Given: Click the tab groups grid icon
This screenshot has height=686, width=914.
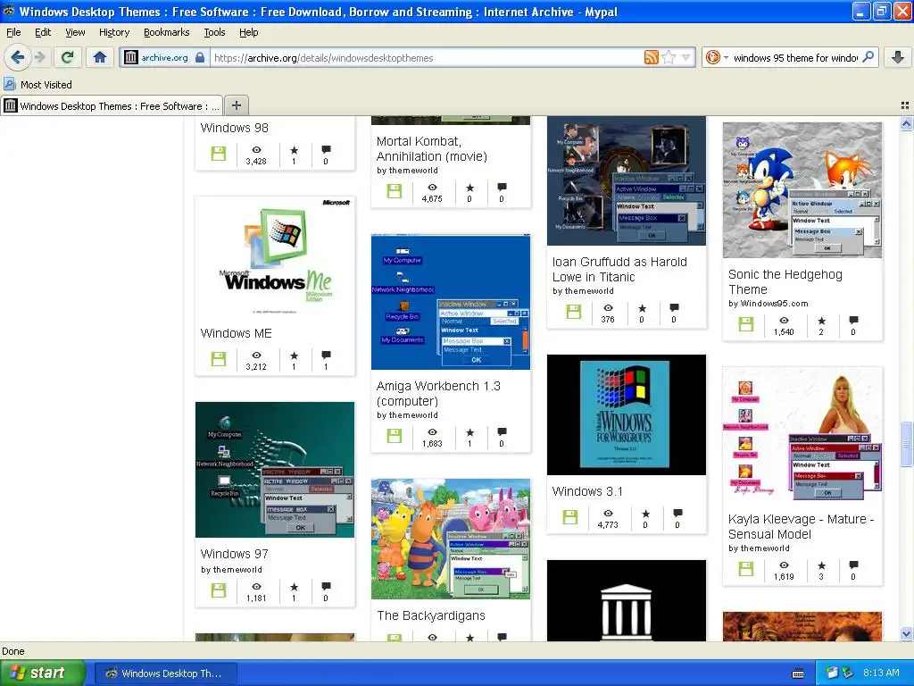Looking at the screenshot, I should coord(905,105).
